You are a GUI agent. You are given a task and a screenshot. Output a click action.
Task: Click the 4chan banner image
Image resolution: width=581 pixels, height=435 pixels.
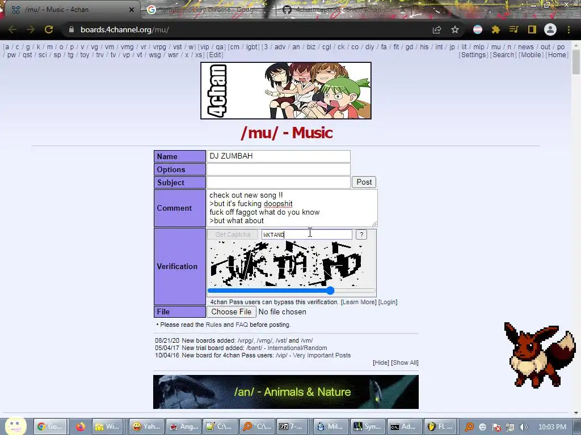click(x=286, y=91)
